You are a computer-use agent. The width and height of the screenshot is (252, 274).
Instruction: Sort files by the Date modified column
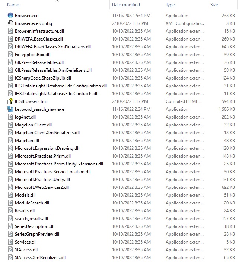pyautogui.click(x=126, y=5)
